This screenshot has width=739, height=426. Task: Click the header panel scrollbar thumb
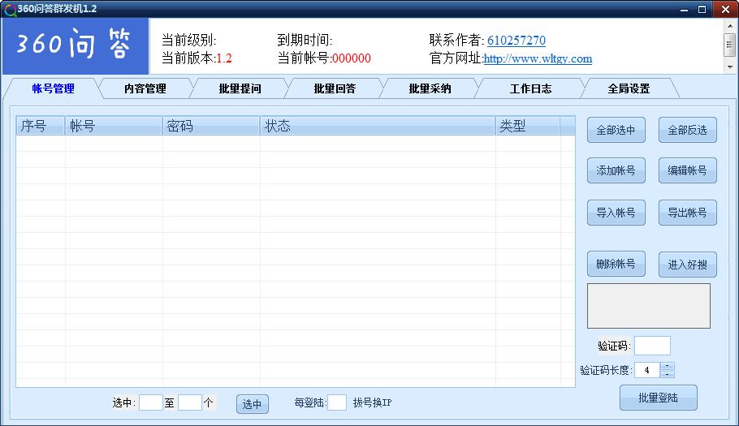tap(730, 45)
